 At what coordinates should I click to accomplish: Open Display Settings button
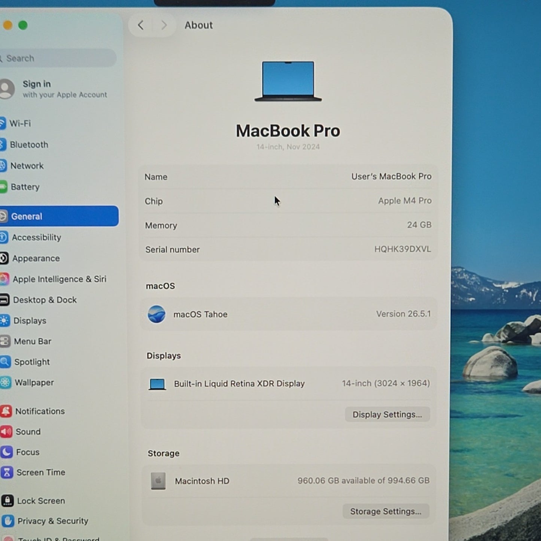387,414
